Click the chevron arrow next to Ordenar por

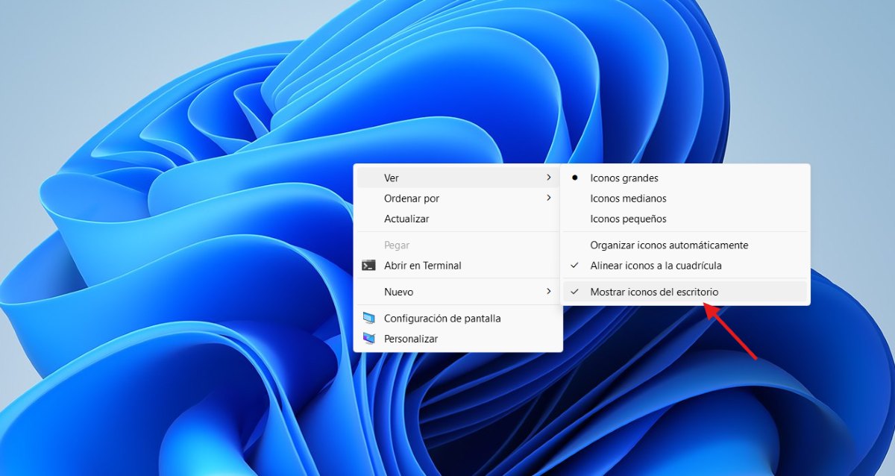click(x=549, y=198)
